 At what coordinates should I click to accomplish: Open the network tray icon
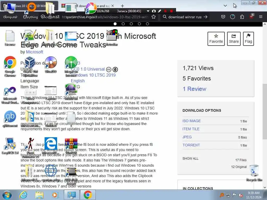tap(228, 195)
